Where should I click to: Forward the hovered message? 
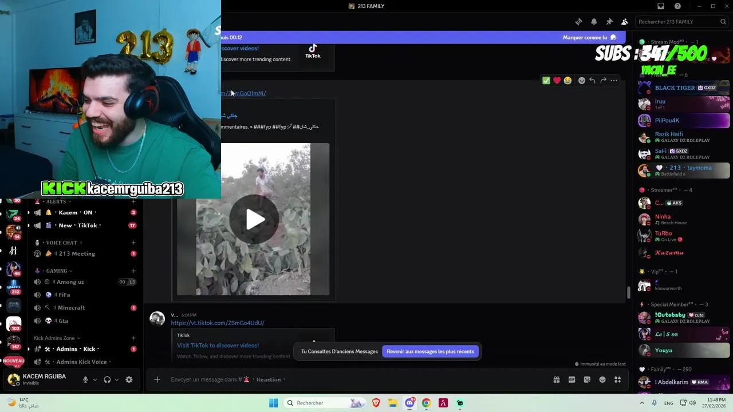[603, 81]
